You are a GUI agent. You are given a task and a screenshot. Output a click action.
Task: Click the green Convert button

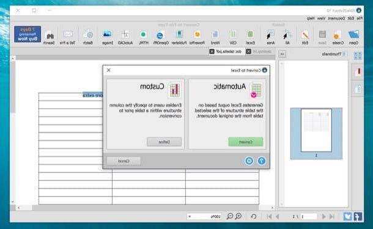coord(246,142)
